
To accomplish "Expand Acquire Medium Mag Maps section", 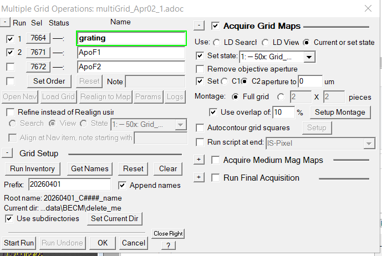I will pos(199,160).
